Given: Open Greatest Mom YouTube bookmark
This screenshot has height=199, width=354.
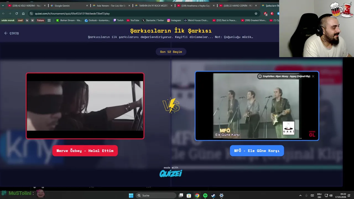Looking at the screenshot, I should 254,20.
